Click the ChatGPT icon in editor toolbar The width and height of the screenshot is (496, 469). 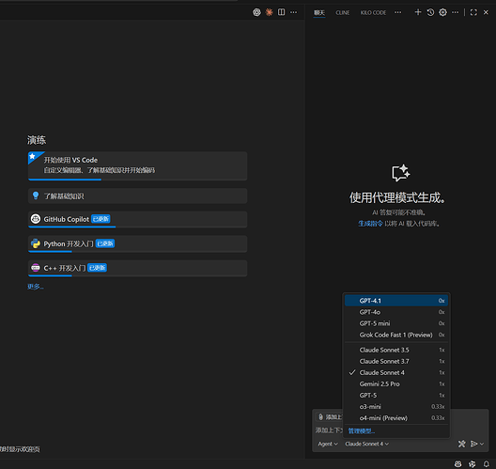(x=256, y=12)
